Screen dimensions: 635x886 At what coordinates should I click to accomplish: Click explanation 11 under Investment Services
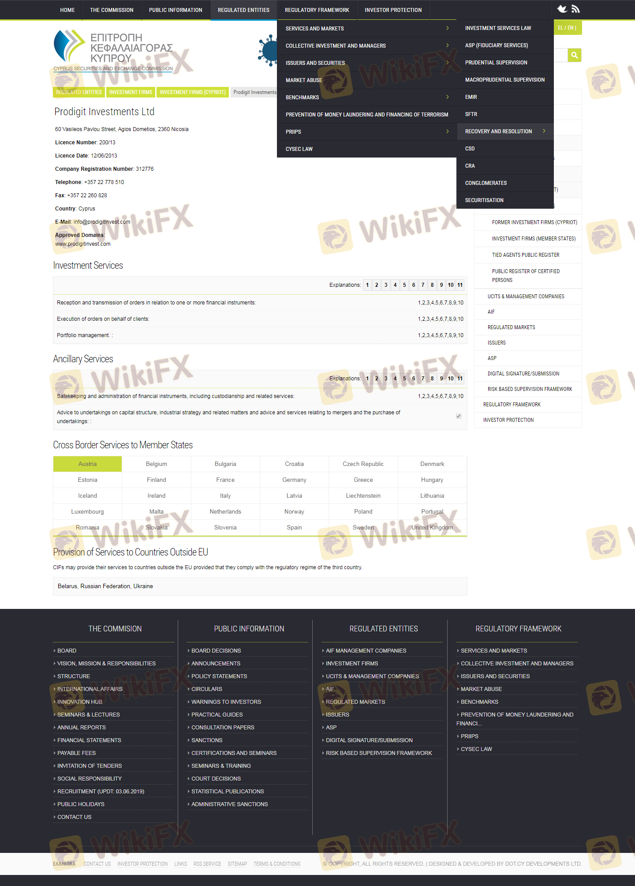click(460, 285)
